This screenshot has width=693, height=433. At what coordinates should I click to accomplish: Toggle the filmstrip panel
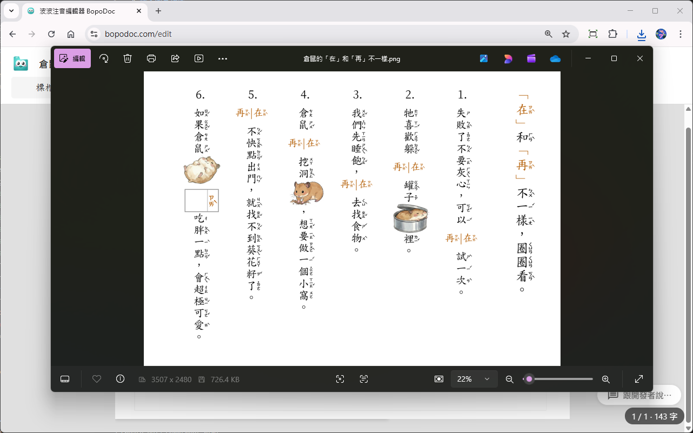click(65, 379)
